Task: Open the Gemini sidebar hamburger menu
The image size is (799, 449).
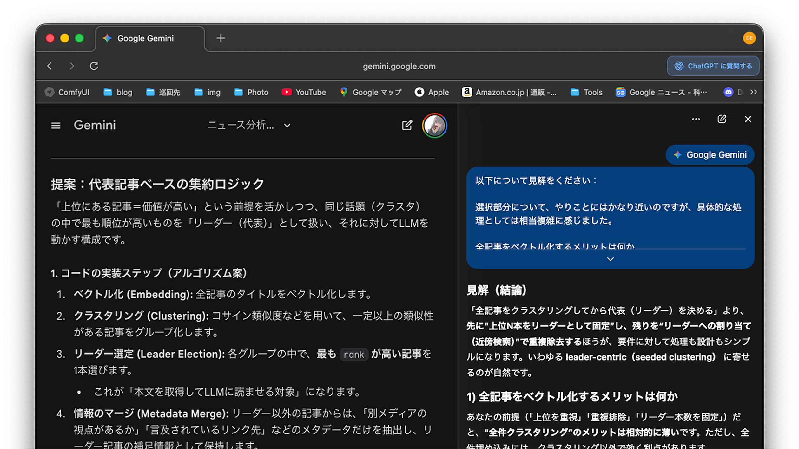Action: [56, 125]
